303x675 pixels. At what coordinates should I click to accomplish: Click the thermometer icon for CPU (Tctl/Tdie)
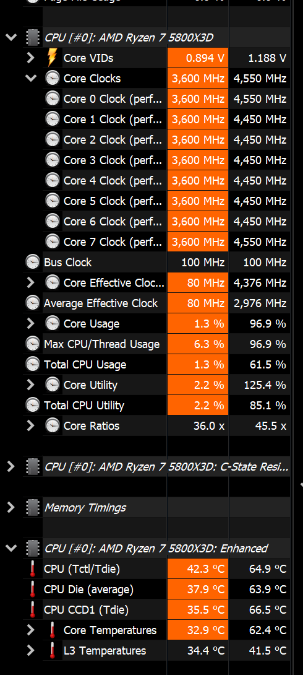pyautogui.click(x=33, y=568)
